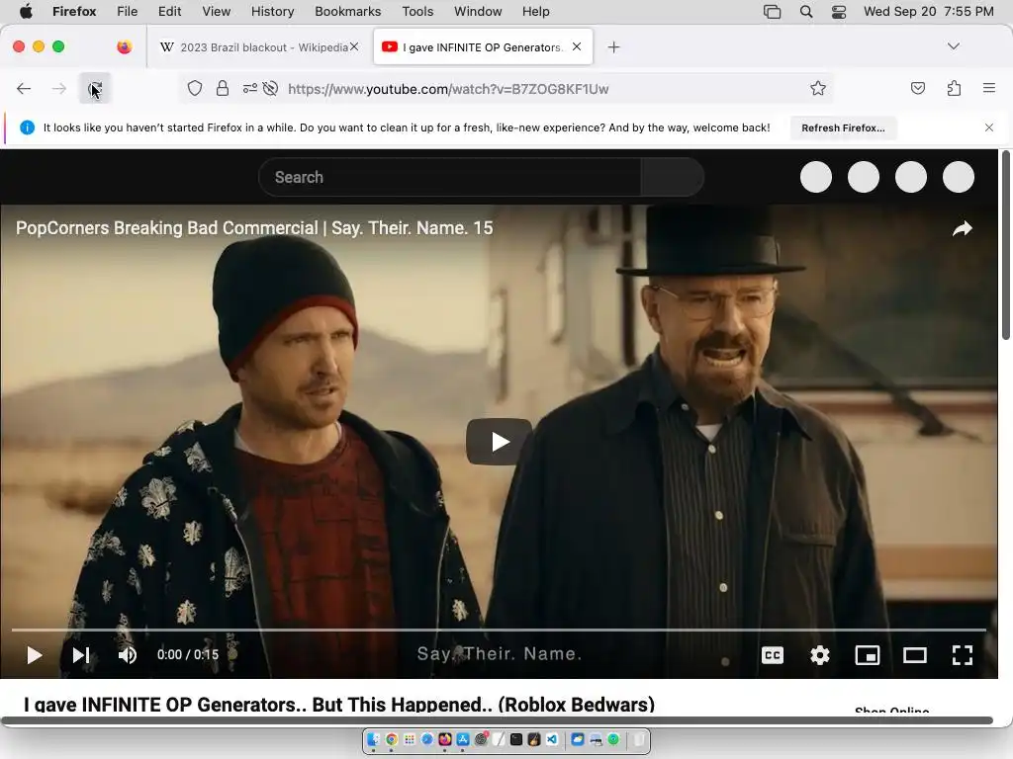This screenshot has width=1013, height=759.
Task: Open the Extensions puzzle icon
Action: (x=954, y=88)
